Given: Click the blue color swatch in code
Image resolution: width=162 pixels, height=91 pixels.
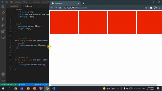Looking at the screenshot, I should [39, 64].
